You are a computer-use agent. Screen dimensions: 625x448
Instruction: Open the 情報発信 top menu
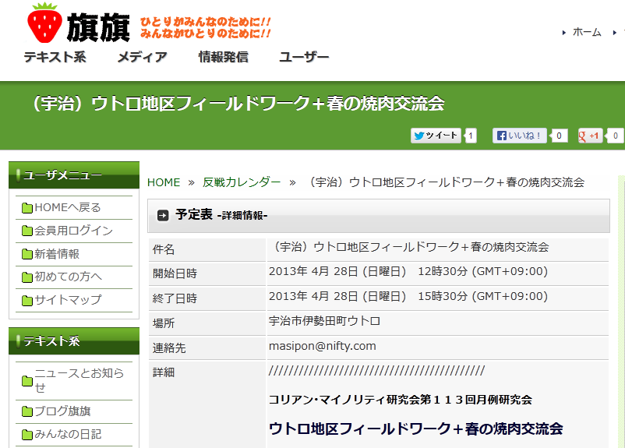pyautogui.click(x=223, y=58)
